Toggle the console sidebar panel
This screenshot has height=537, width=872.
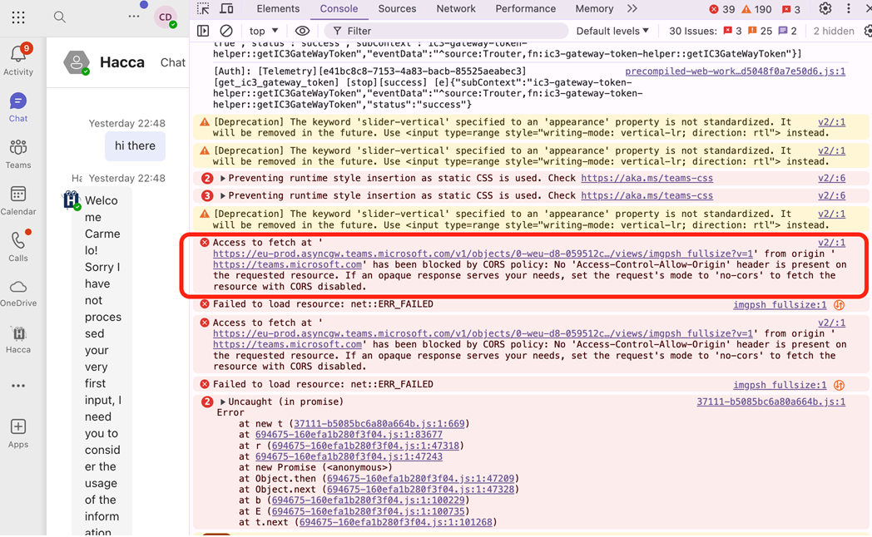pos(203,31)
